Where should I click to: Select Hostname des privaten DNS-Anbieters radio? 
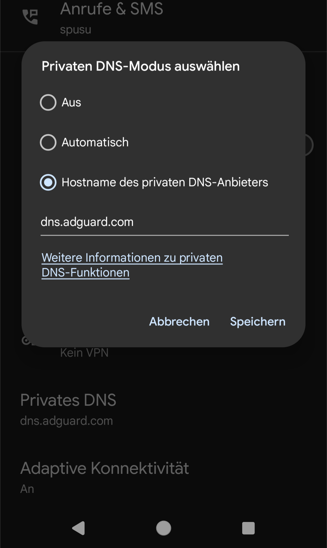[48, 182]
